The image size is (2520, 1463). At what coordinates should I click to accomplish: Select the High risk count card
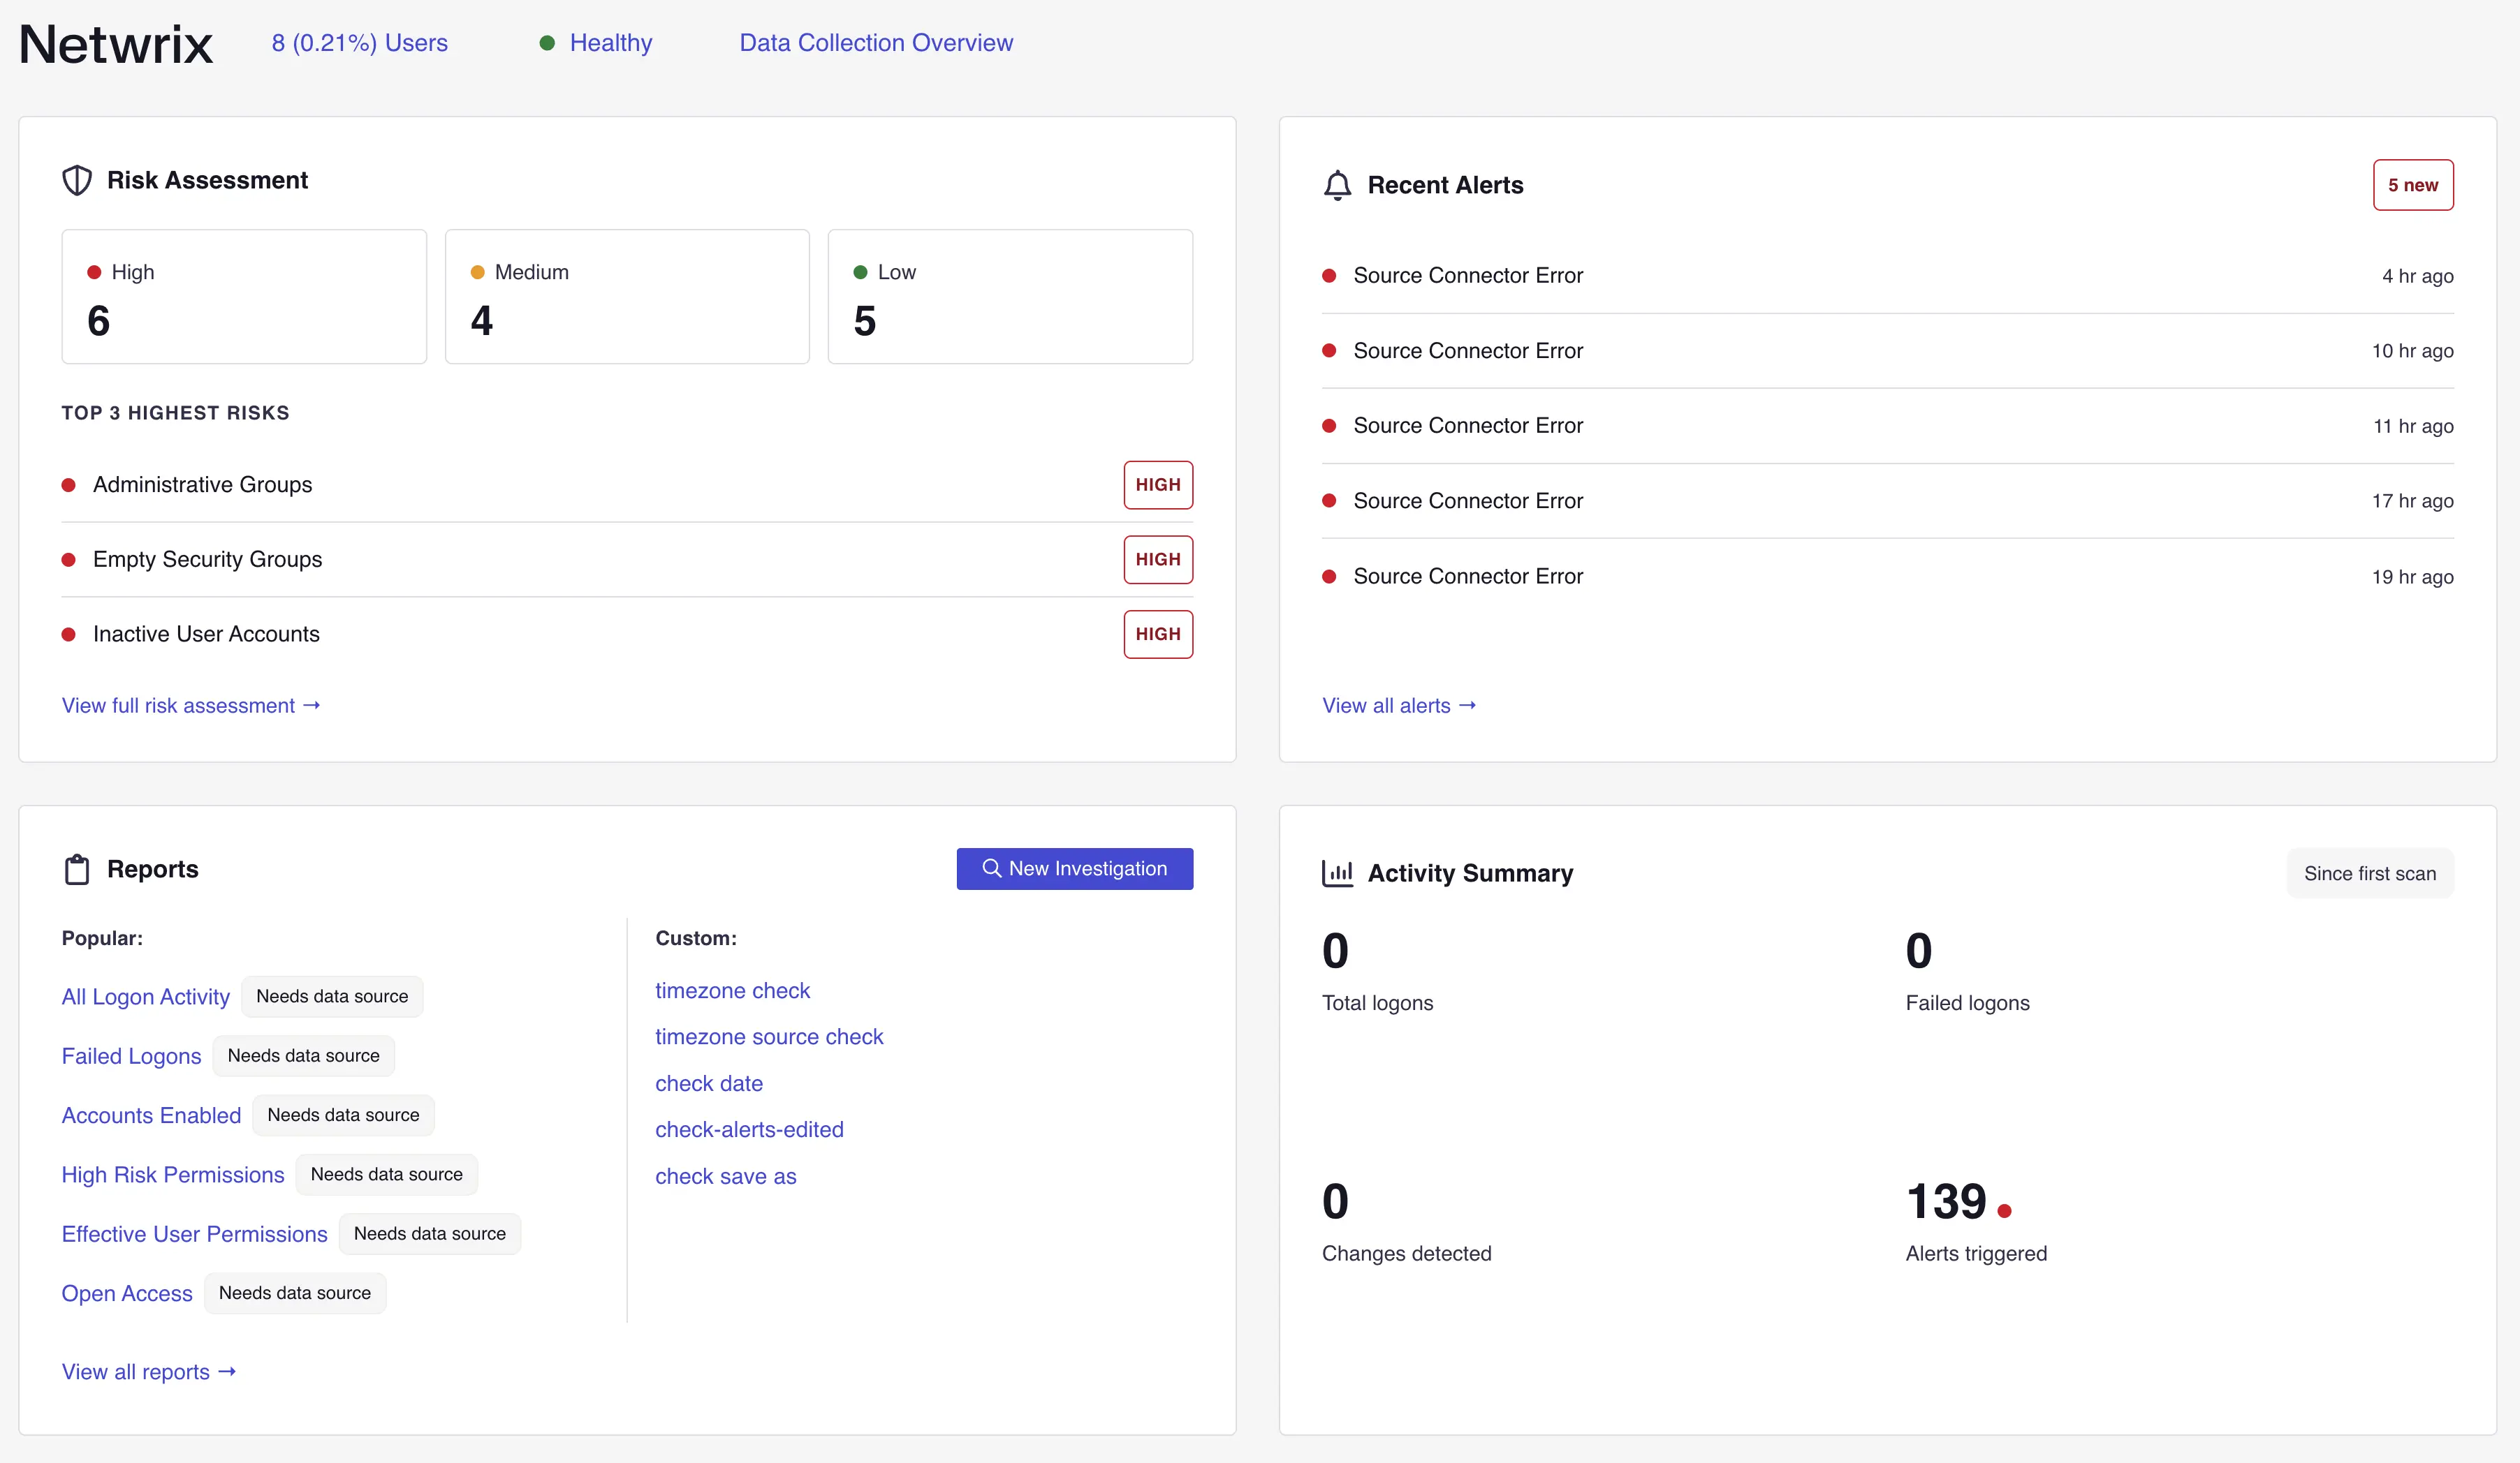coord(244,297)
